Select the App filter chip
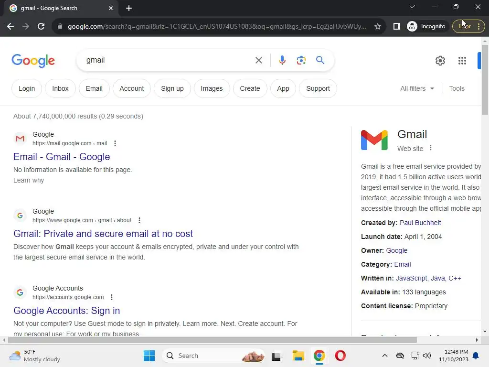This screenshot has height=367, width=489. 283,88
